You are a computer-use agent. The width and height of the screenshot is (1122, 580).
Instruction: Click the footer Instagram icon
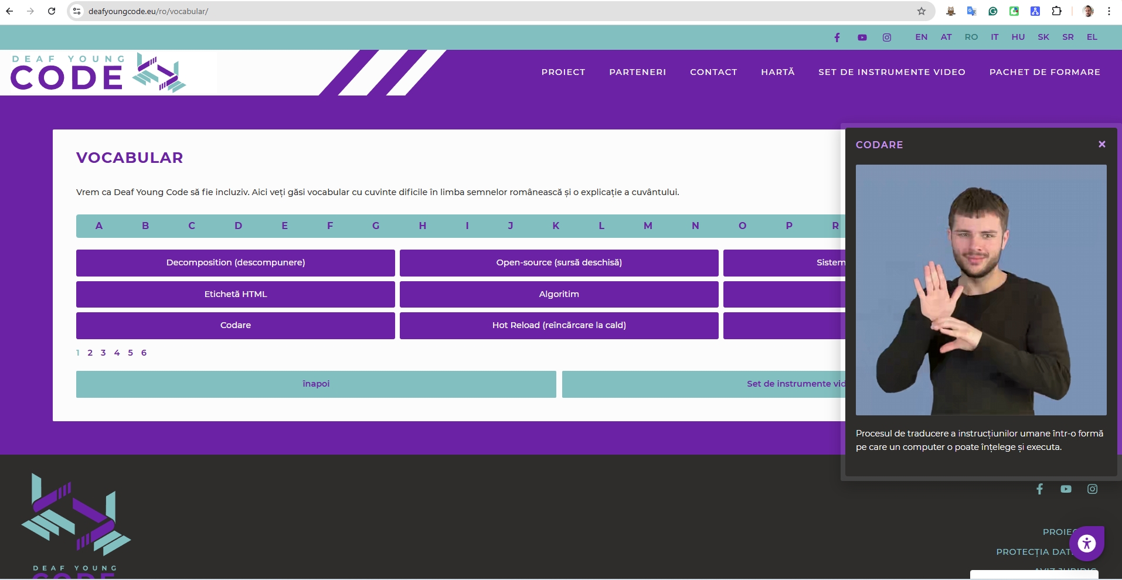click(x=1092, y=489)
